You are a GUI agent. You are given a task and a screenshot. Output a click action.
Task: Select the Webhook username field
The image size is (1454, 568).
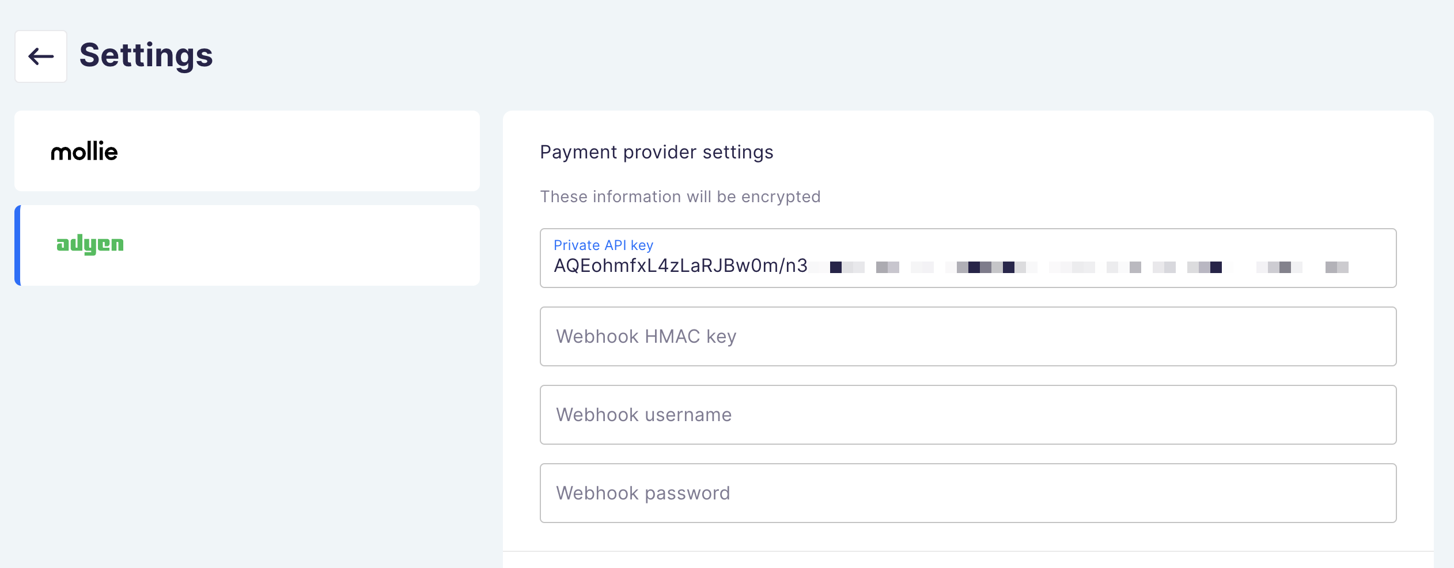[x=968, y=415]
